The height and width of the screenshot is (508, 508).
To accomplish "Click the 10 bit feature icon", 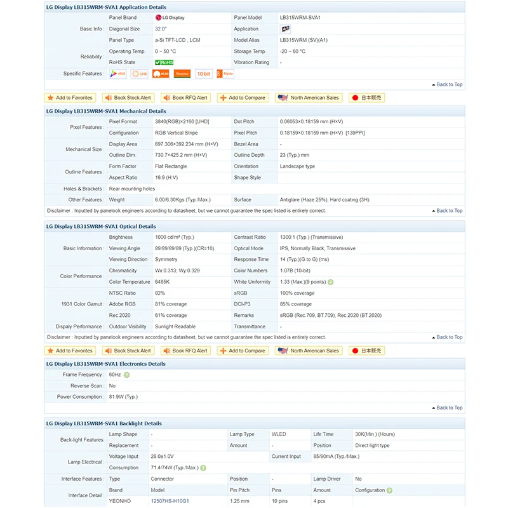I will click(204, 74).
